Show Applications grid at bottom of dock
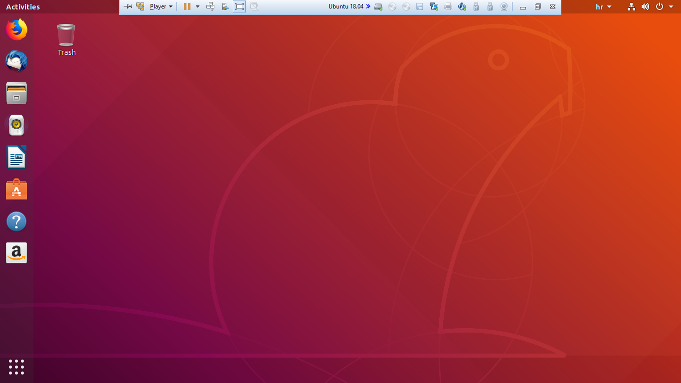 [16, 367]
